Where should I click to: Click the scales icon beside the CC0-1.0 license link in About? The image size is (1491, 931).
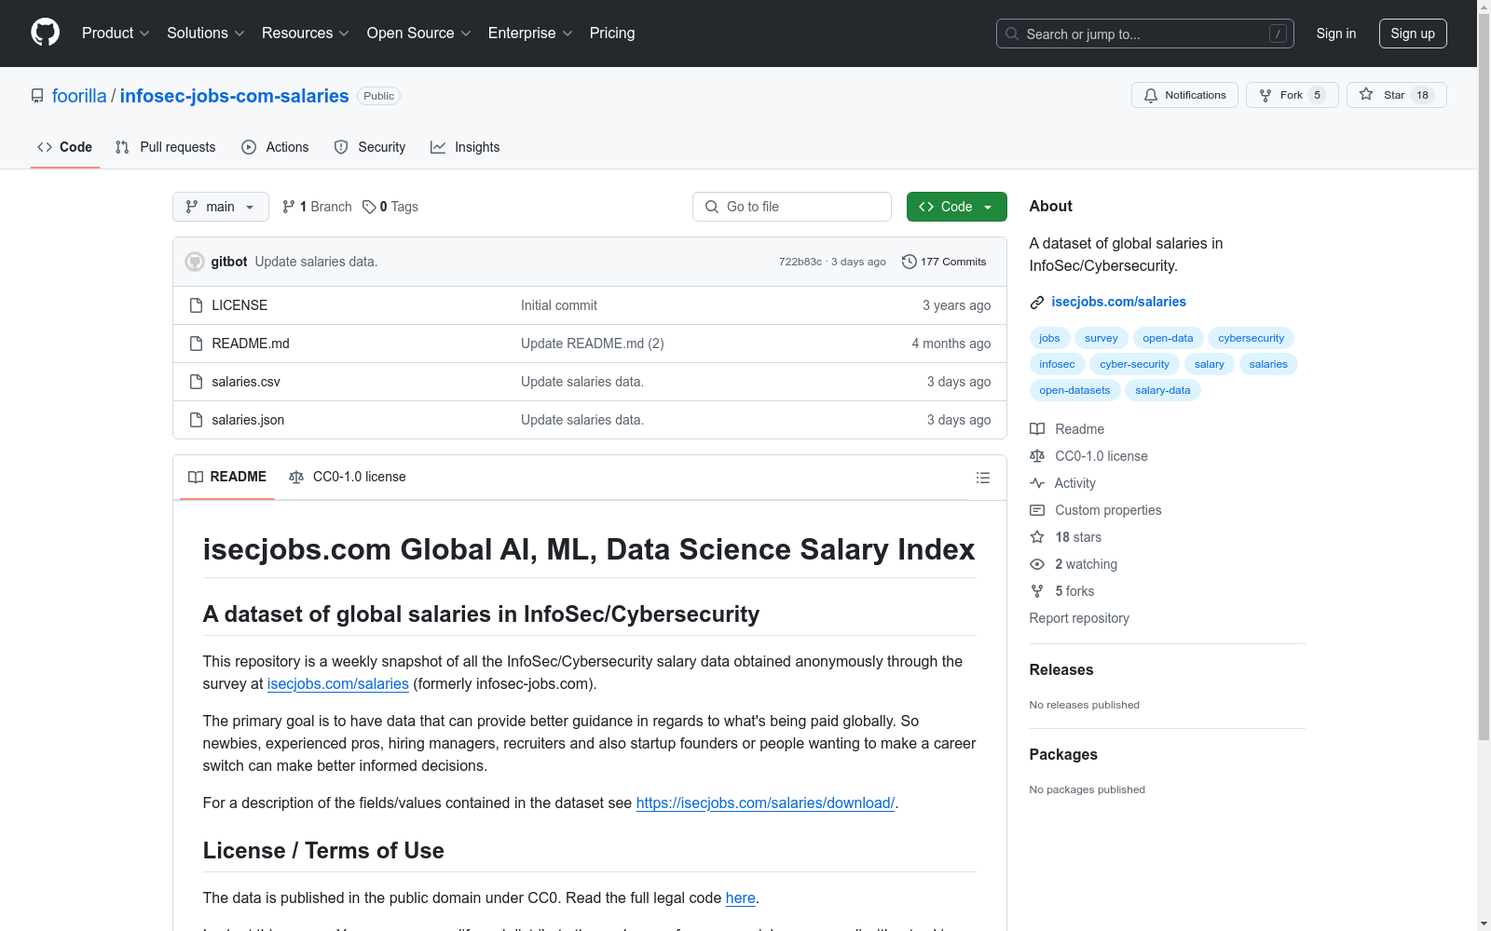tap(1037, 456)
